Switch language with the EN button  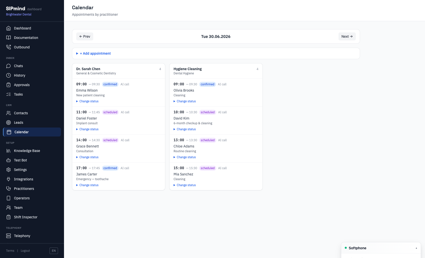click(54, 251)
